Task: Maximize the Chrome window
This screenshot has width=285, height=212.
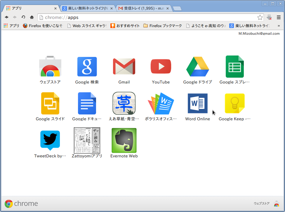Action: [x=273, y=4]
